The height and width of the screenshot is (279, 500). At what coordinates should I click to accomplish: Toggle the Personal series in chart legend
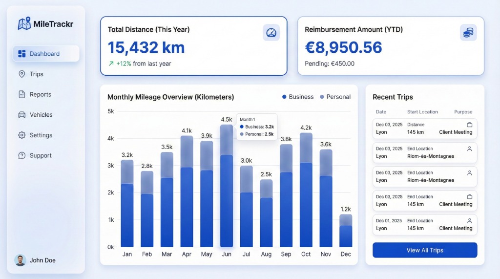click(335, 97)
